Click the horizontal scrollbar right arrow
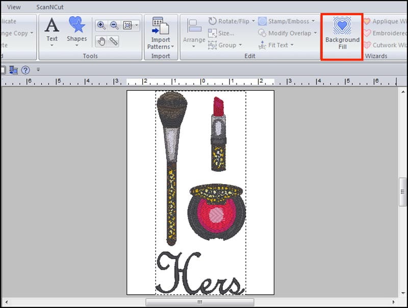The width and height of the screenshot is (408, 308). click(x=393, y=302)
